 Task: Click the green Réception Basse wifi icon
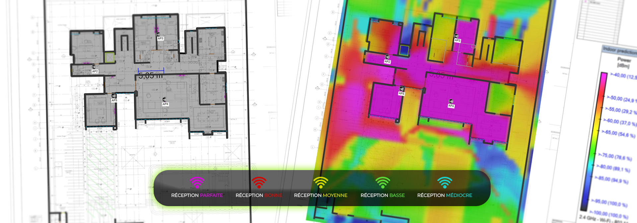click(383, 183)
